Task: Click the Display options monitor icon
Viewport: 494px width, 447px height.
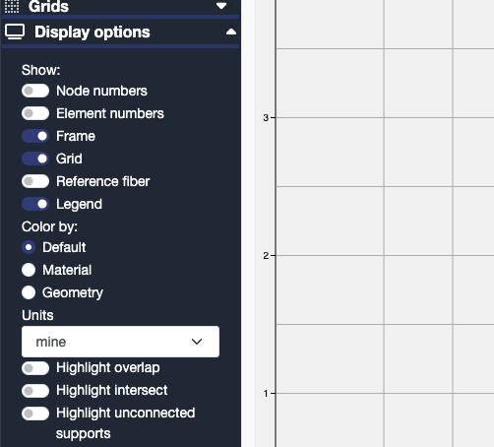Action: point(15,32)
